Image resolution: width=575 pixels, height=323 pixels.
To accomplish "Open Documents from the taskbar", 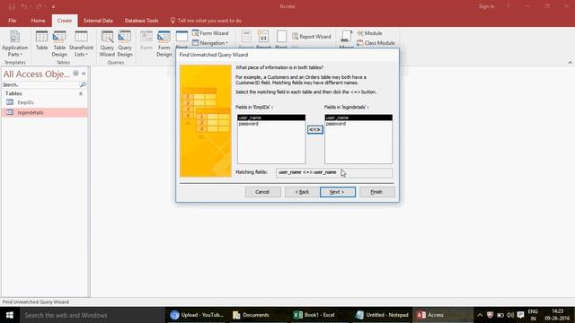I will click(252, 315).
